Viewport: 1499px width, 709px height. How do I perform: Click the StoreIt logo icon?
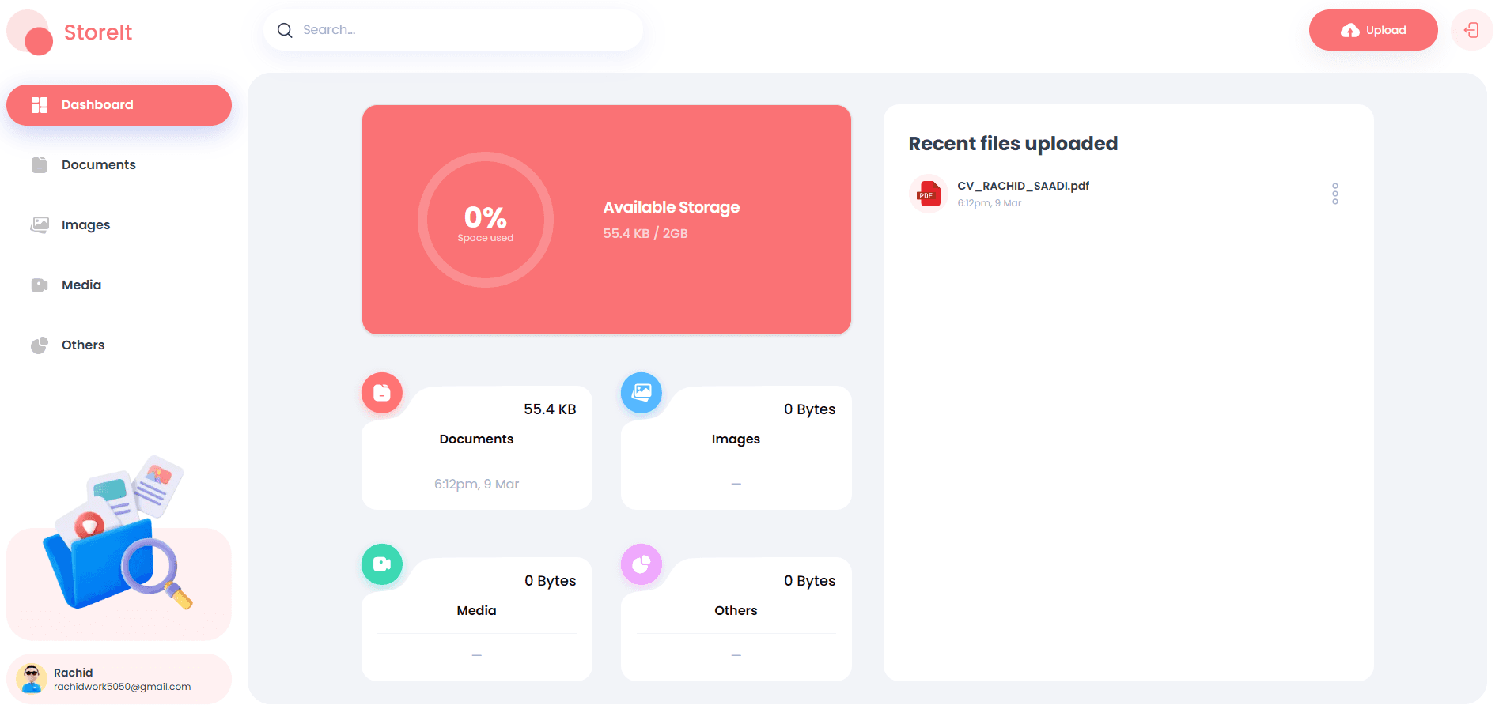click(x=31, y=32)
